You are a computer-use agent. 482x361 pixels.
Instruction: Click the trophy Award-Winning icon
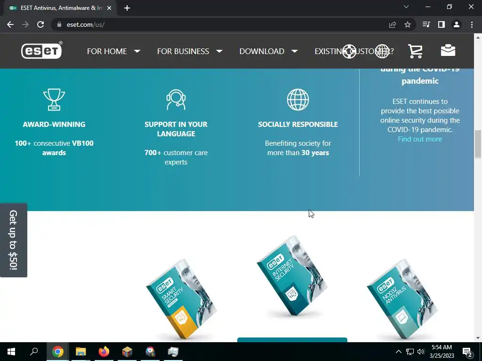(54, 100)
